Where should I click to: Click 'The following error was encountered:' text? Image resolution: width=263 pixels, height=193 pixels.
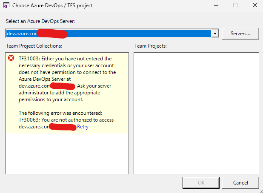pyautogui.click(x=60, y=113)
